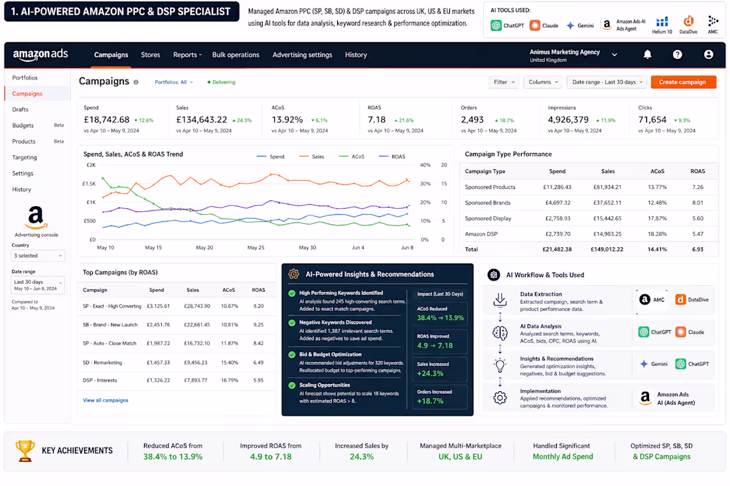Open the Columns dropdown
The width and height of the screenshot is (730, 486).
tap(543, 82)
